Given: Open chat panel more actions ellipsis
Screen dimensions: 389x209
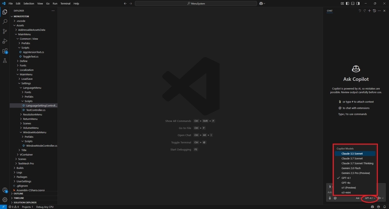Looking at the screenshot, I should [379, 11].
